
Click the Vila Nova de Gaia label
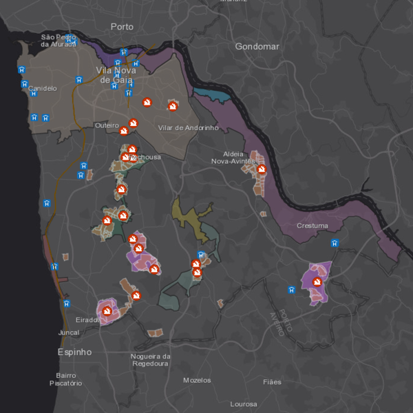pos(116,75)
